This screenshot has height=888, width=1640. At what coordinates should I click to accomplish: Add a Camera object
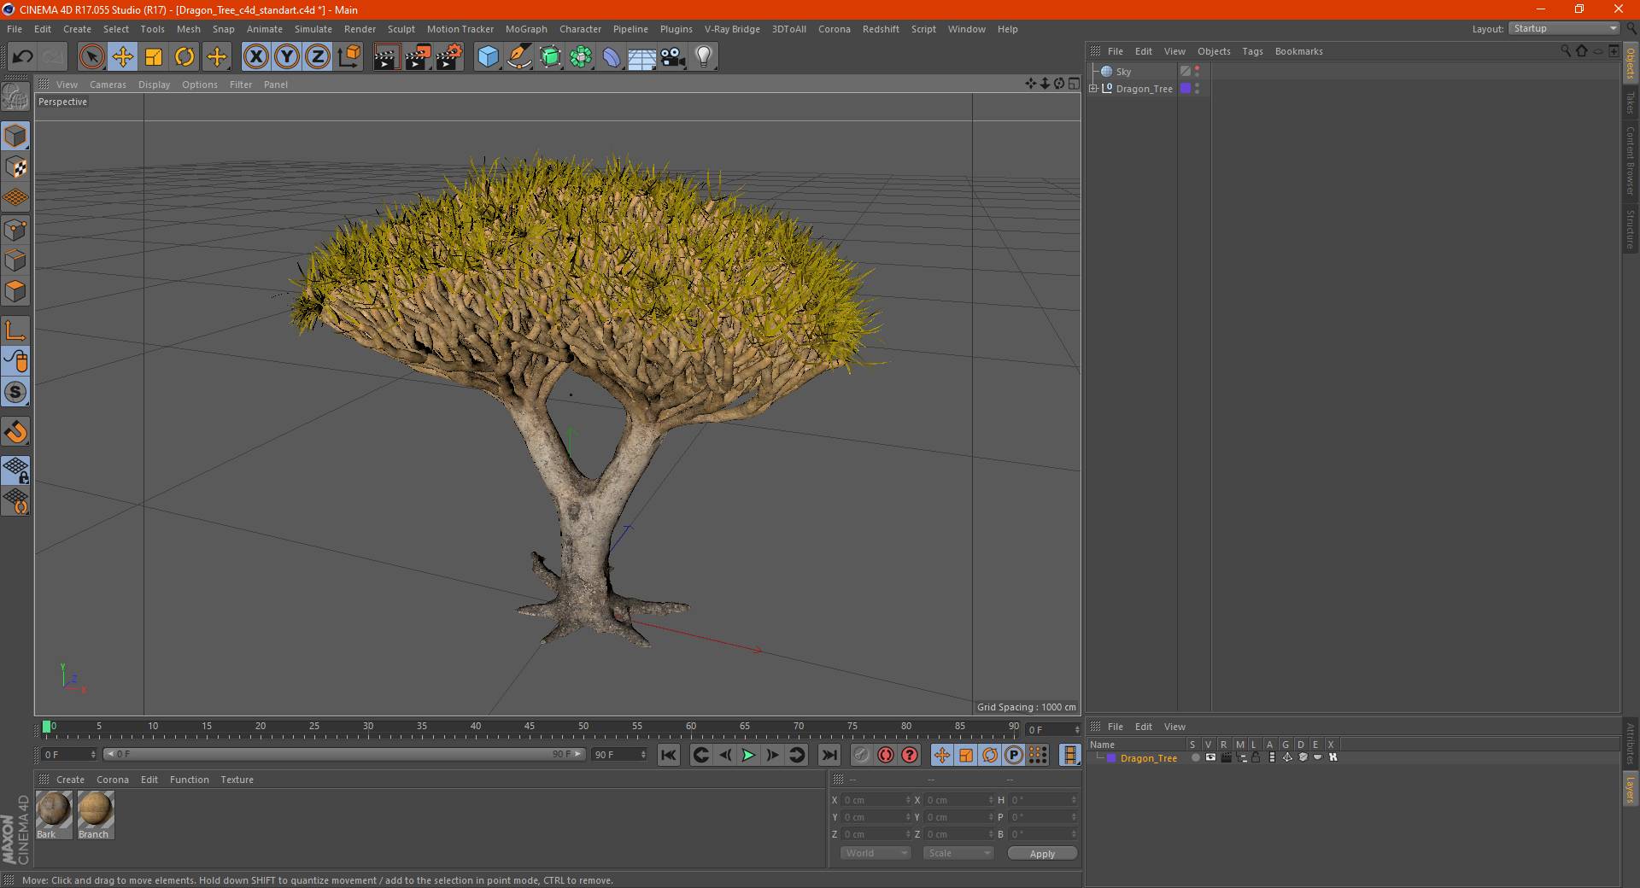pyautogui.click(x=673, y=56)
